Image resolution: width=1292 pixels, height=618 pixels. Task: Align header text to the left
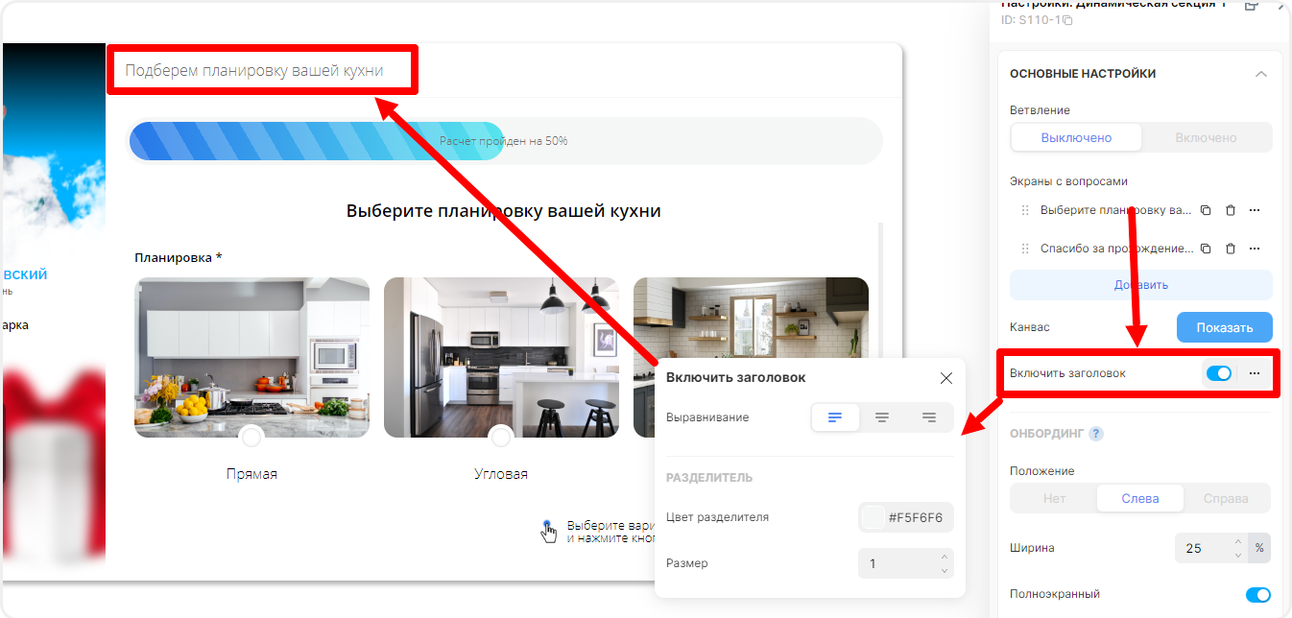(835, 417)
